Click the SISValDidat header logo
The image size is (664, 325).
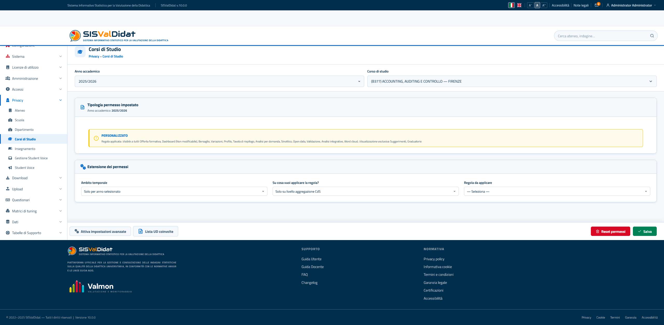[119, 36]
